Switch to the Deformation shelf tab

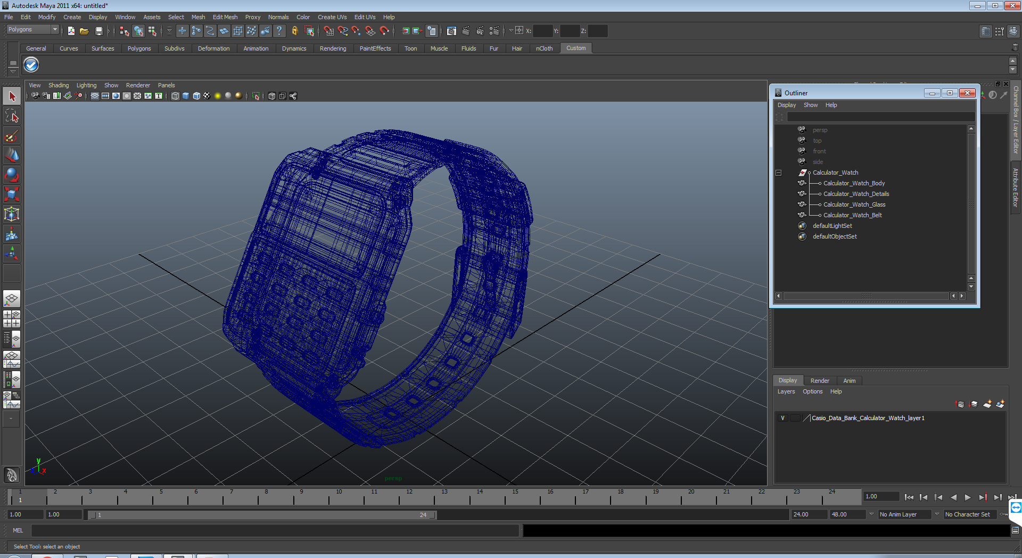[213, 48]
